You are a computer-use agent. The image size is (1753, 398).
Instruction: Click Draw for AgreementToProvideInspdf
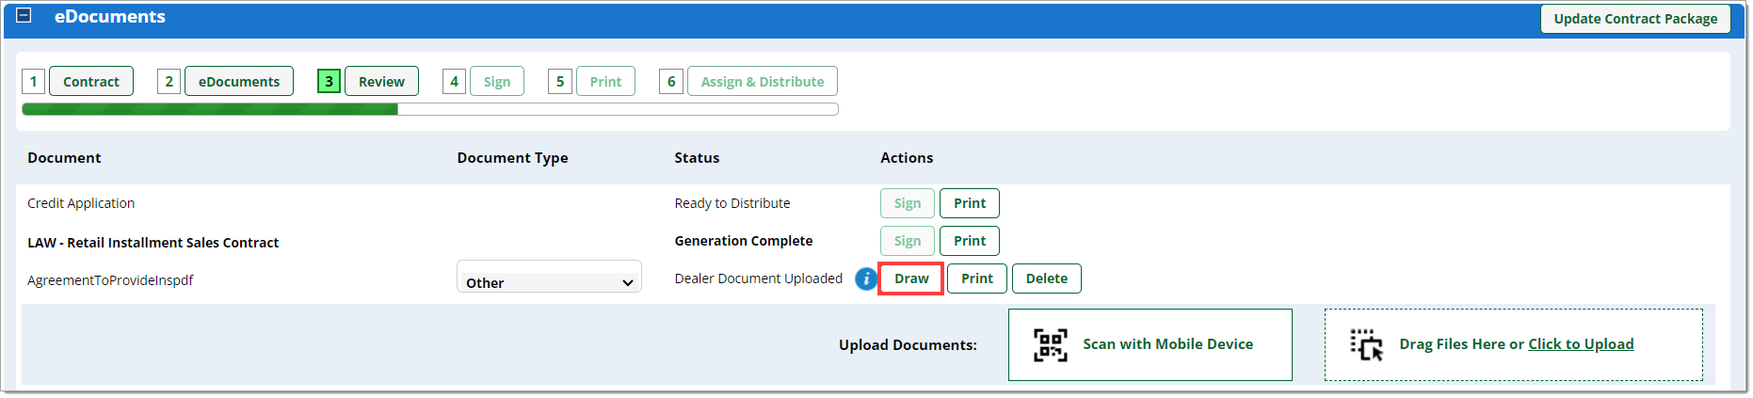tap(911, 279)
